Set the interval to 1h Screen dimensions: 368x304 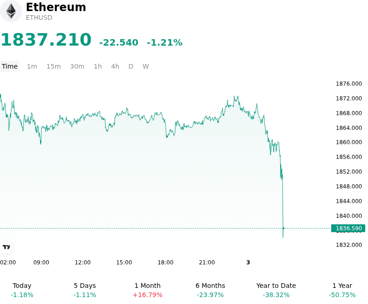tap(98, 66)
